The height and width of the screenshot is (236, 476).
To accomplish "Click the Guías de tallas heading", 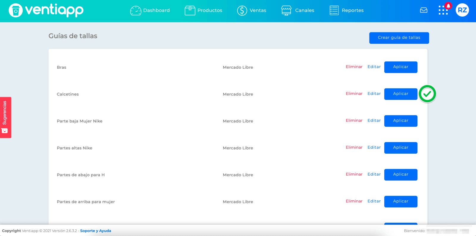I will (x=73, y=36).
